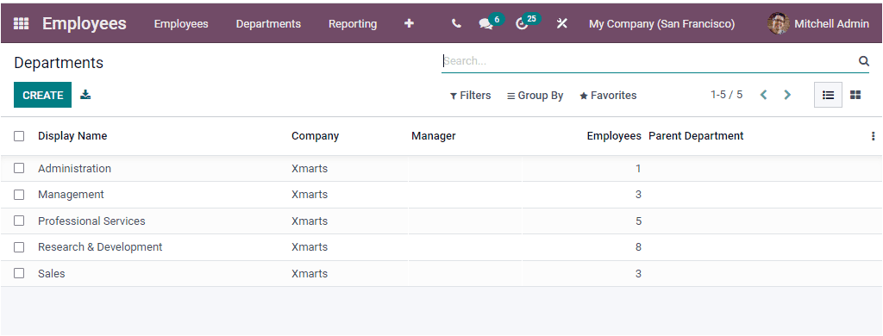
Task: Click Xmarts in Research & Development row
Action: click(310, 247)
